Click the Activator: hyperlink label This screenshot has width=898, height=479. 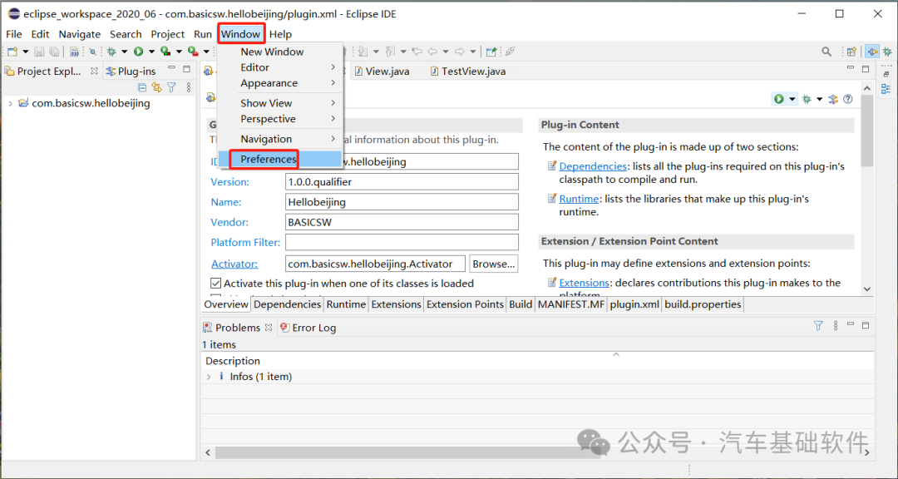pyautogui.click(x=234, y=264)
